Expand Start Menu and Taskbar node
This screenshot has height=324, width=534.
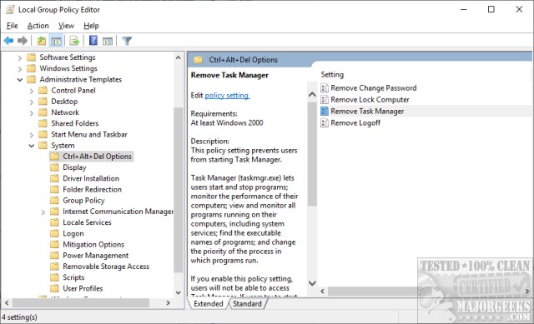pyautogui.click(x=32, y=135)
